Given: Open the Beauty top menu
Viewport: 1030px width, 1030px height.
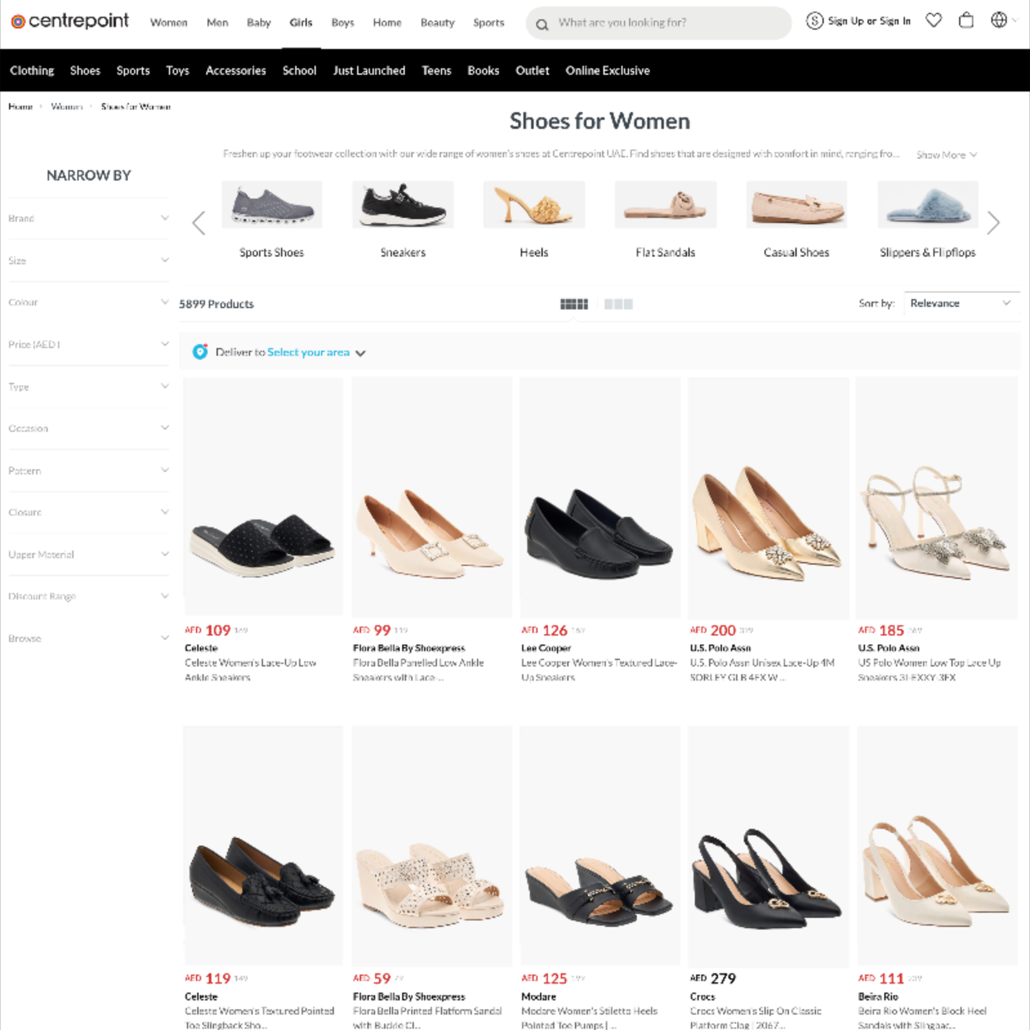Looking at the screenshot, I should (437, 23).
